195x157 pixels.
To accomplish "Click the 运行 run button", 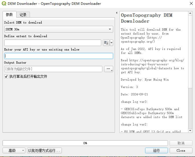I will 156,150.
